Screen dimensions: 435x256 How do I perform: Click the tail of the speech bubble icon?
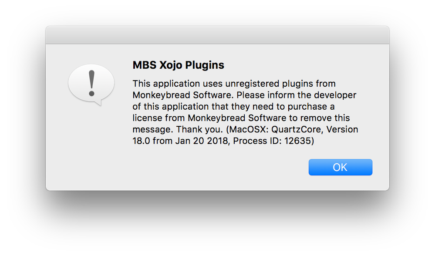click(x=98, y=103)
